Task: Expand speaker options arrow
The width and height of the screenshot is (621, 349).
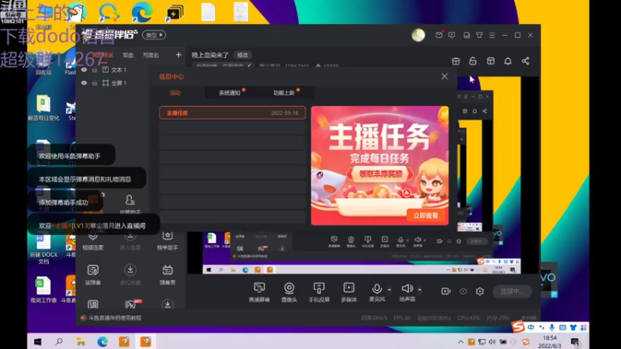Action: pyautogui.click(x=420, y=289)
